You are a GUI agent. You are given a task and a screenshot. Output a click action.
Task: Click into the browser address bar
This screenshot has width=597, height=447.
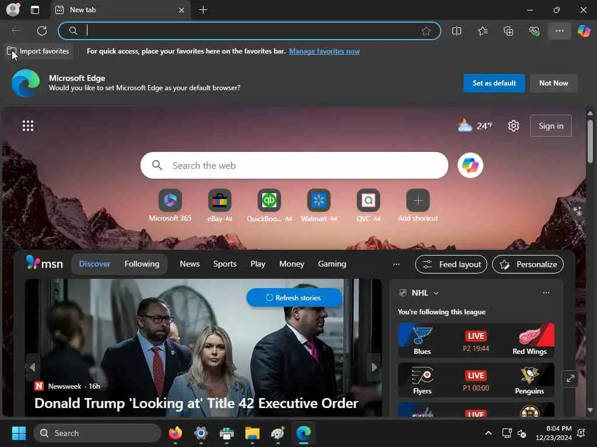coord(250,31)
